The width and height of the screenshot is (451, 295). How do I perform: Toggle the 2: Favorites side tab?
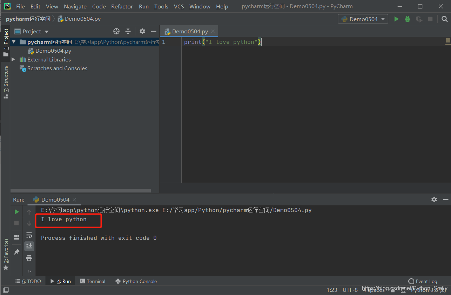6,254
